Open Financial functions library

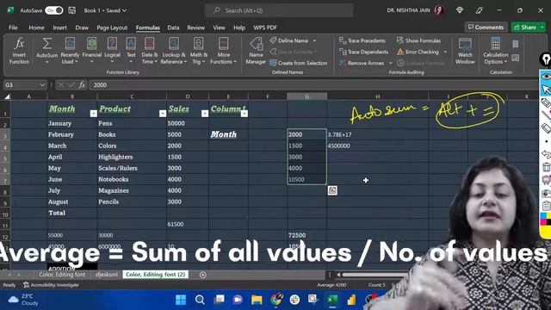point(92,51)
